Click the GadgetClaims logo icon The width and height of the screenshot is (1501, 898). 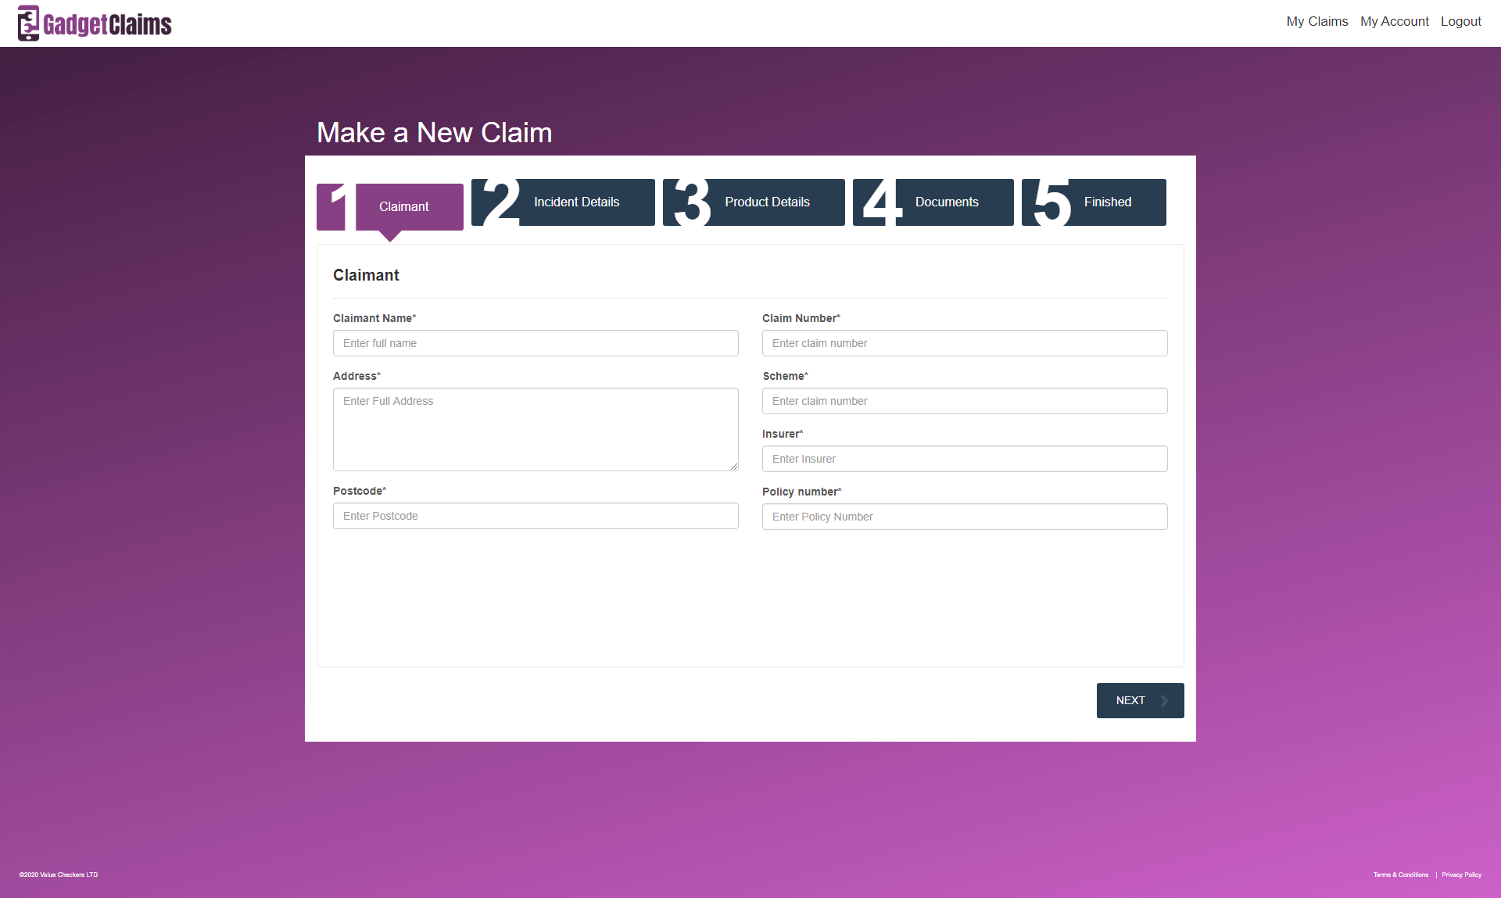28,23
